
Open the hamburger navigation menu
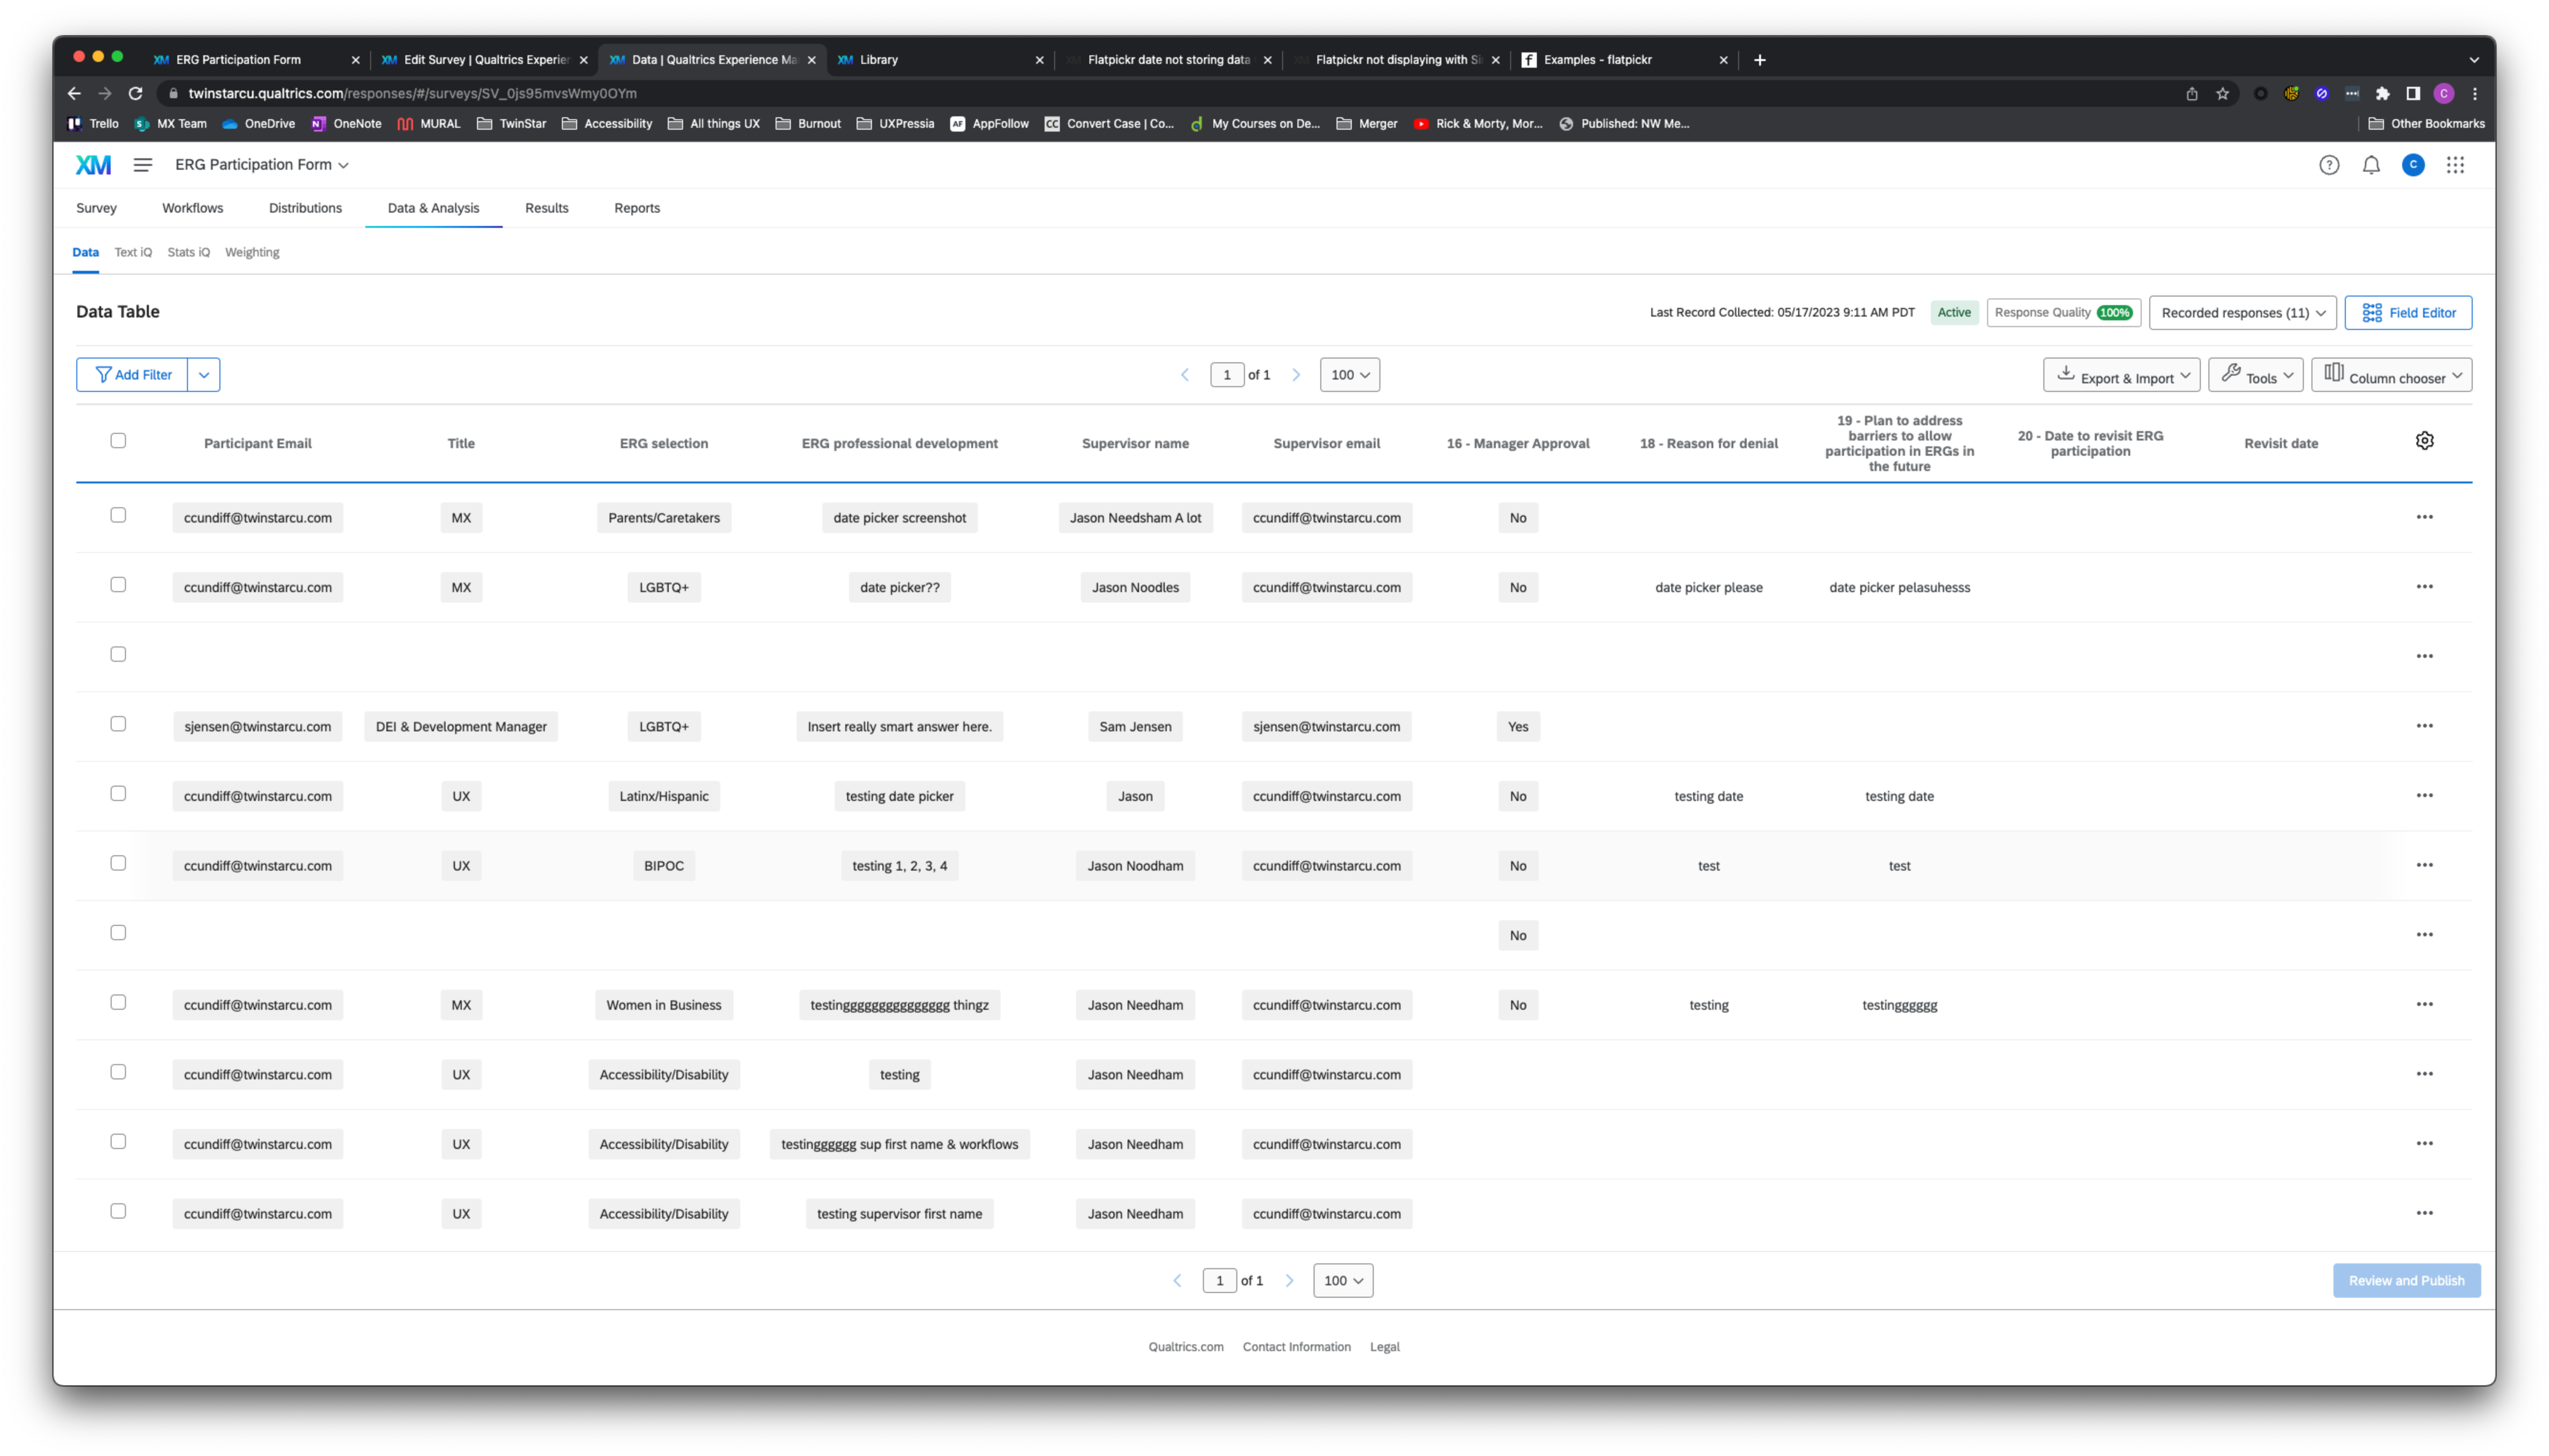[143, 165]
